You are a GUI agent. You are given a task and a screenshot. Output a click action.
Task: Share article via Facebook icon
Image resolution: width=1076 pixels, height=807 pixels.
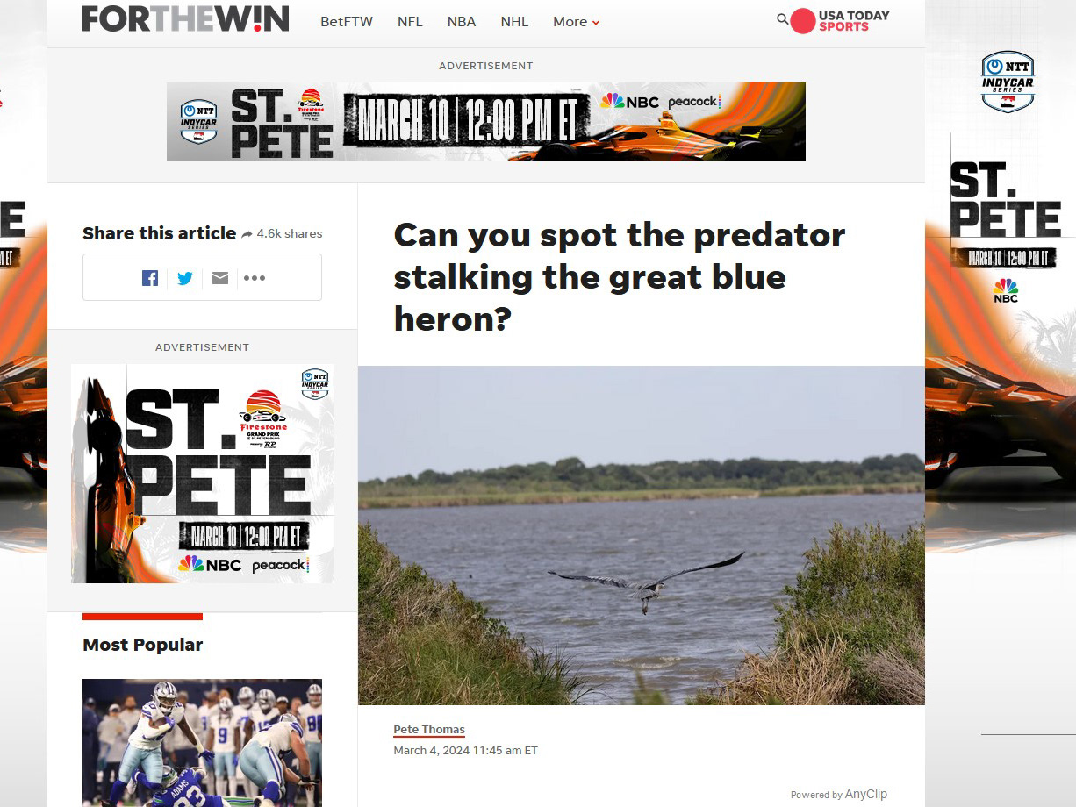(150, 278)
